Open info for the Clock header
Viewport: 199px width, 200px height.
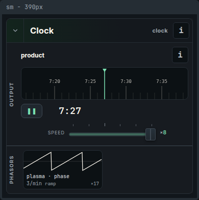(x=181, y=31)
